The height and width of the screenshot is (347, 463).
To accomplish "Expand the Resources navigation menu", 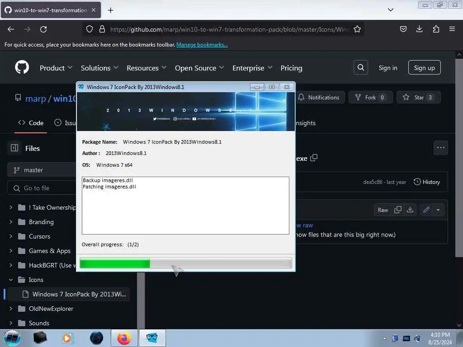I will [x=146, y=68].
